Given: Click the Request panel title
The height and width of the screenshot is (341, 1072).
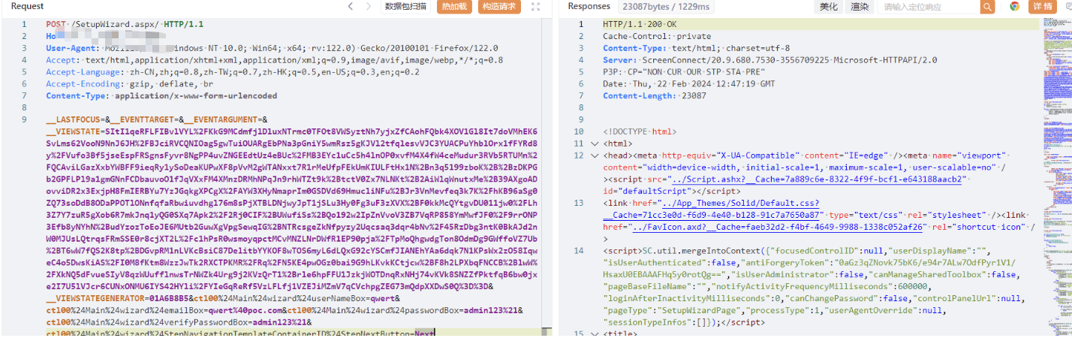Looking at the screenshot, I should tap(28, 6).
